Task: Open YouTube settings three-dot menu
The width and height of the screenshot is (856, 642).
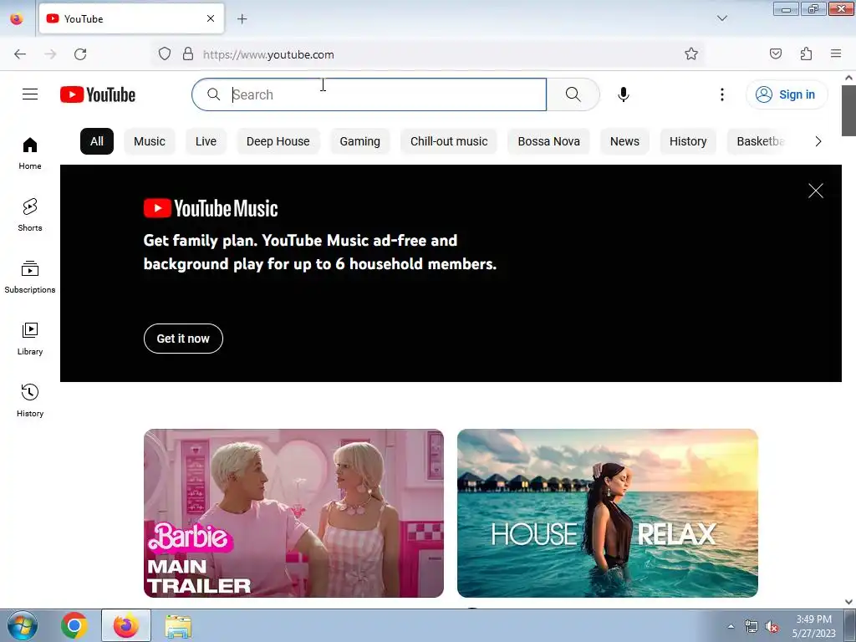Action: pyautogui.click(x=721, y=94)
